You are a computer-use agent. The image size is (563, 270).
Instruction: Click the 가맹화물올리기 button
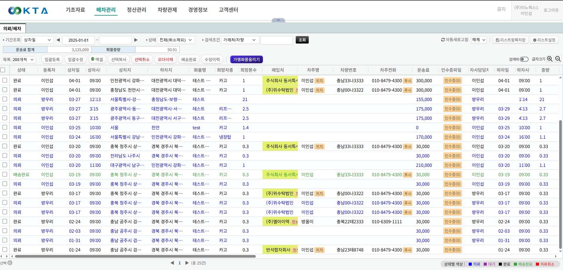246,60
